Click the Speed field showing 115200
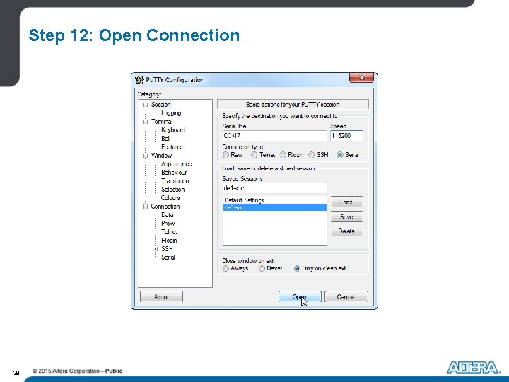This screenshot has width=509, height=382. click(346, 136)
